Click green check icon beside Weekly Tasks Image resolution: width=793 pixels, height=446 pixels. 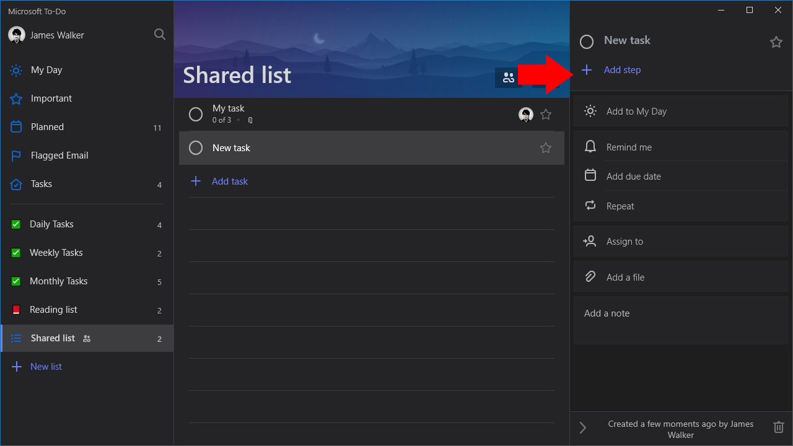(x=16, y=253)
